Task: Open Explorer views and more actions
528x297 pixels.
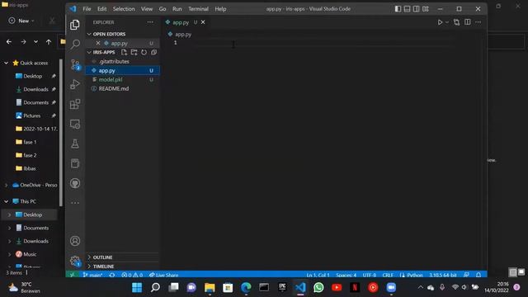Action: [x=150, y=22]
